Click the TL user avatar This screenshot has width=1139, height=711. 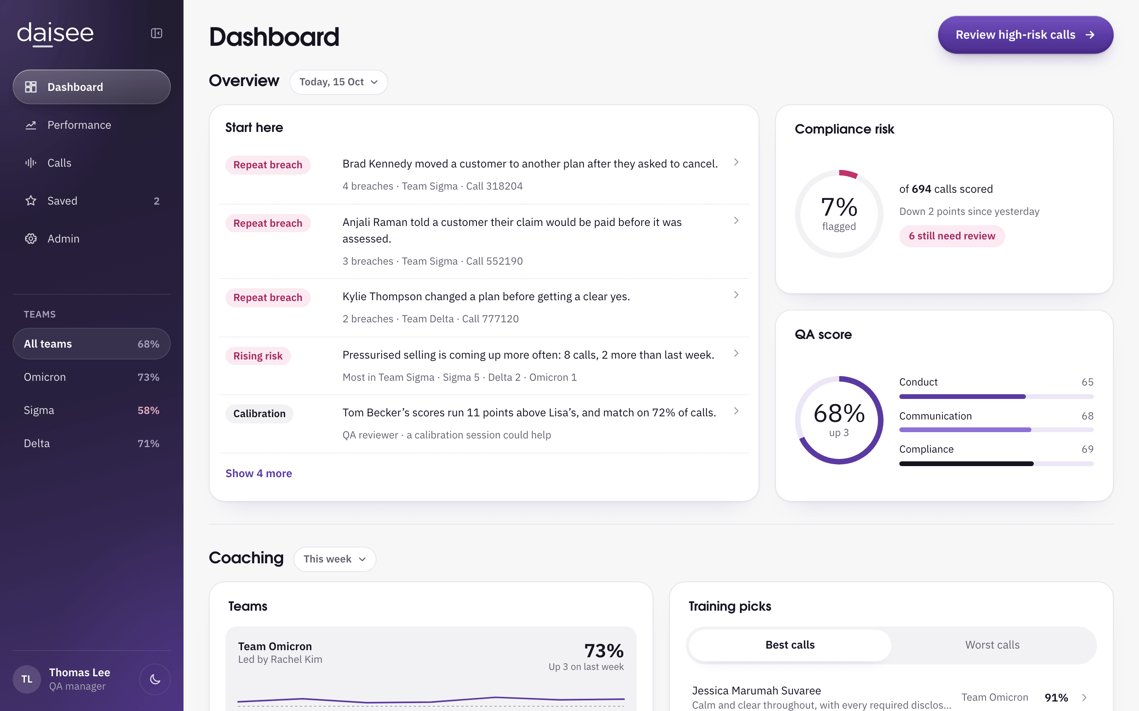27,679
